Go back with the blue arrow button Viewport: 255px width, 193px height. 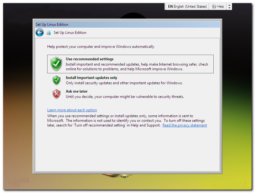pyautogui.click(x=39, y=32)
